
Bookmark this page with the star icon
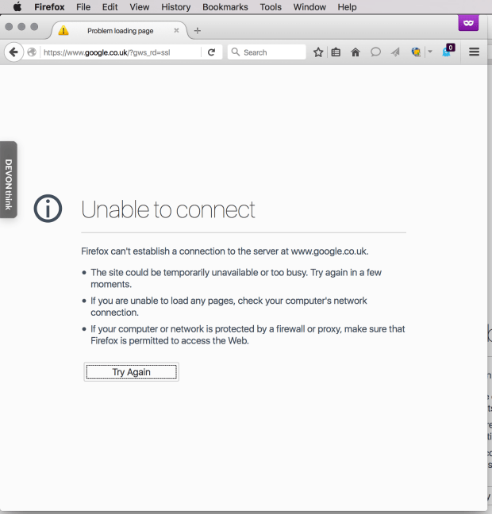tap(318, 52)
